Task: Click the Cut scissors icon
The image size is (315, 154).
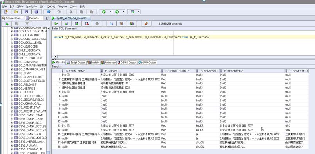Action: 71,12
